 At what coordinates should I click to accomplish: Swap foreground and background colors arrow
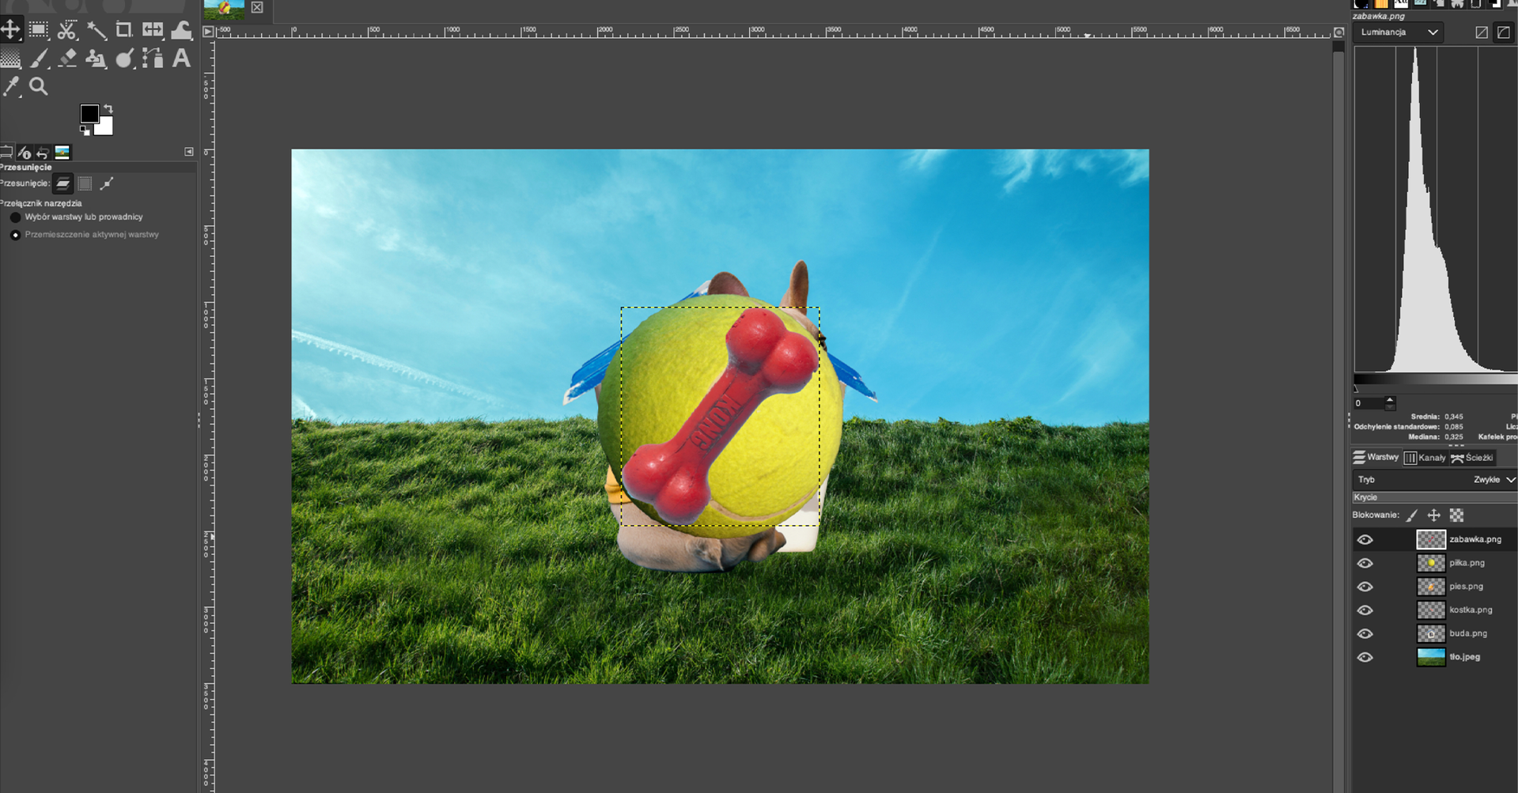108,109
